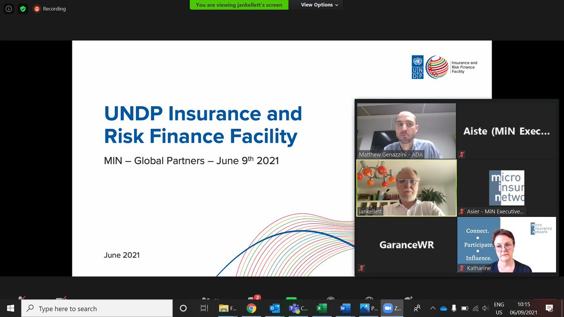
Task: Open Cortana from the taskbar
Action: (183, 308)
